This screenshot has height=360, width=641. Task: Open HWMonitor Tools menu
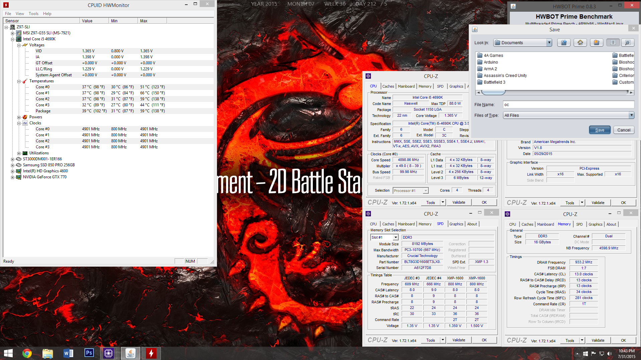coord(33,14)
